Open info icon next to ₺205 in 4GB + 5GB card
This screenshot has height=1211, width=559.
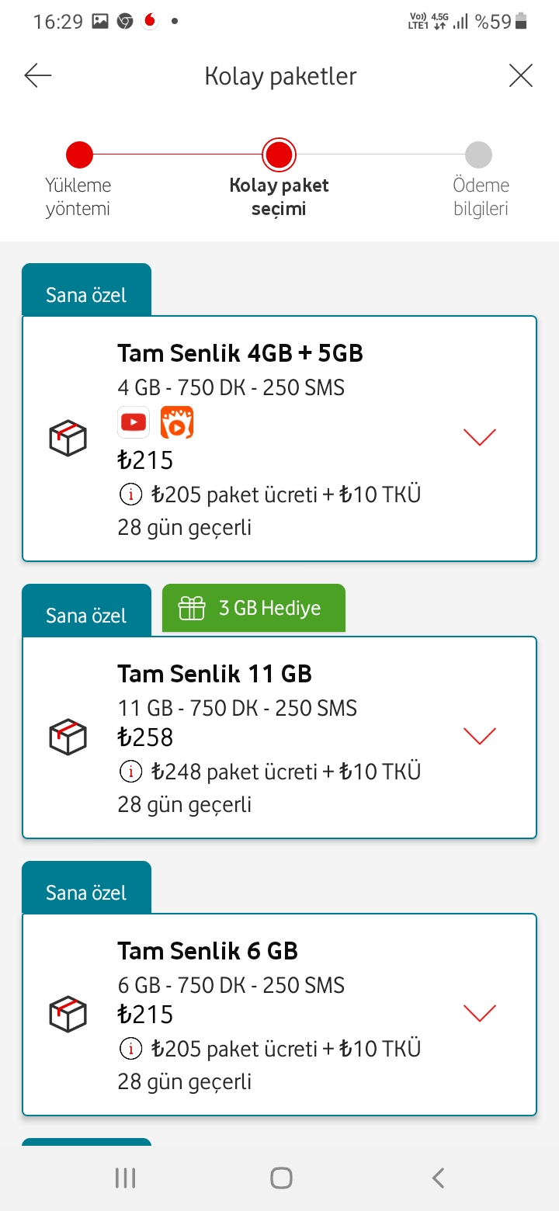click(x=131, y=494)
